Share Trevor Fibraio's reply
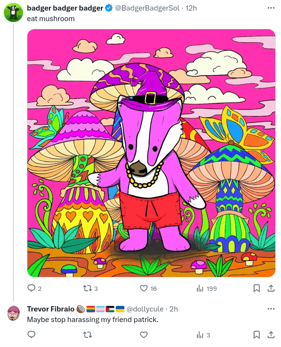The image size is (281, 347). click(x=271, y=335)
